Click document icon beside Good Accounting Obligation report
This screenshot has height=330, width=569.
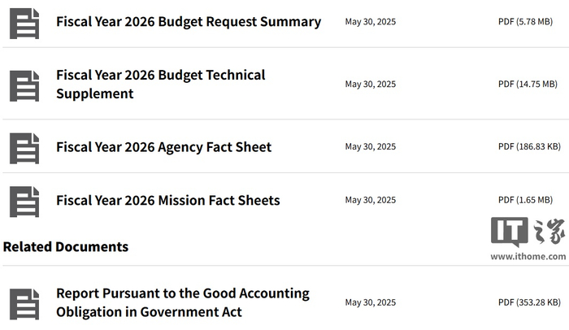24,302
